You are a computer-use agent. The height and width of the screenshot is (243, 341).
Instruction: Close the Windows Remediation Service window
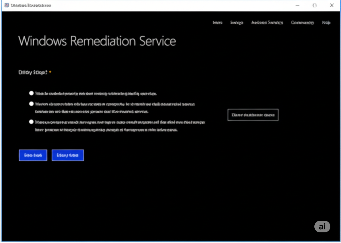point(332,5)
